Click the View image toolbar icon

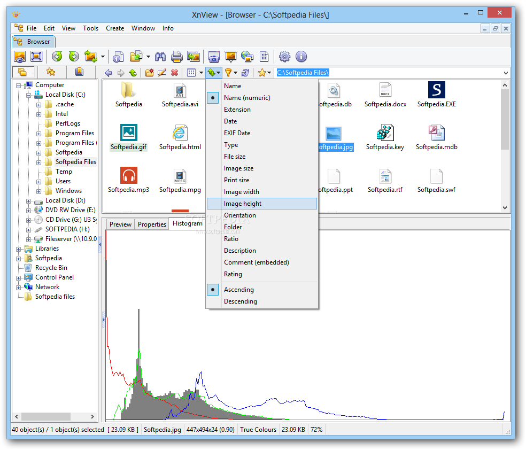[x=20, y=56]
